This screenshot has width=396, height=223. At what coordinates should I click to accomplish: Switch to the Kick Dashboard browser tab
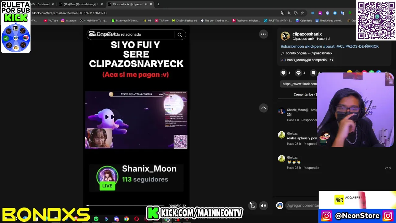(x=42, y=4)
